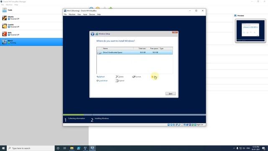Click the taskbar search box
The height and width of the screenshot is (151, 268).
[x=31, y=148]
